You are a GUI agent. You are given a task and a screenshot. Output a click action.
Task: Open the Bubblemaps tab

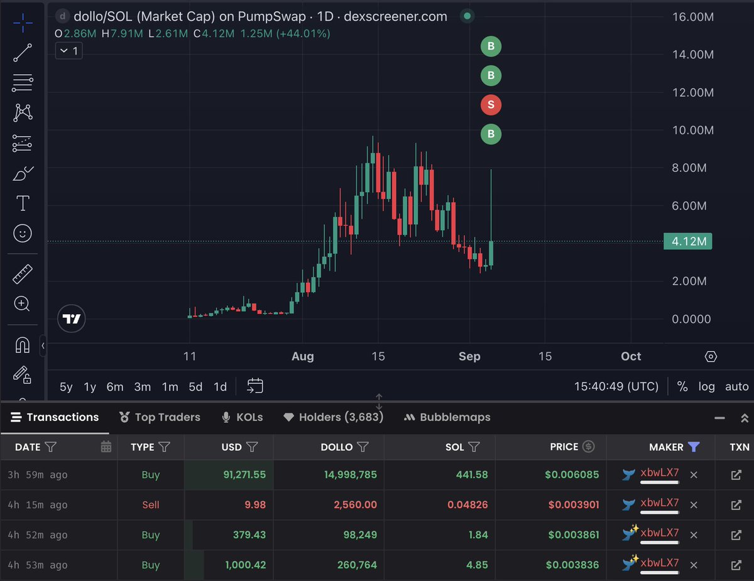point(447,417)
